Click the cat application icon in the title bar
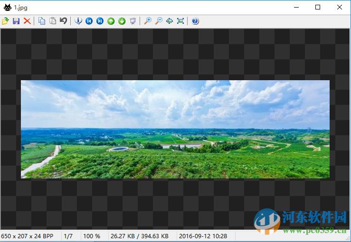The height and width of the screenshot is (242, 351). point(8,8)
